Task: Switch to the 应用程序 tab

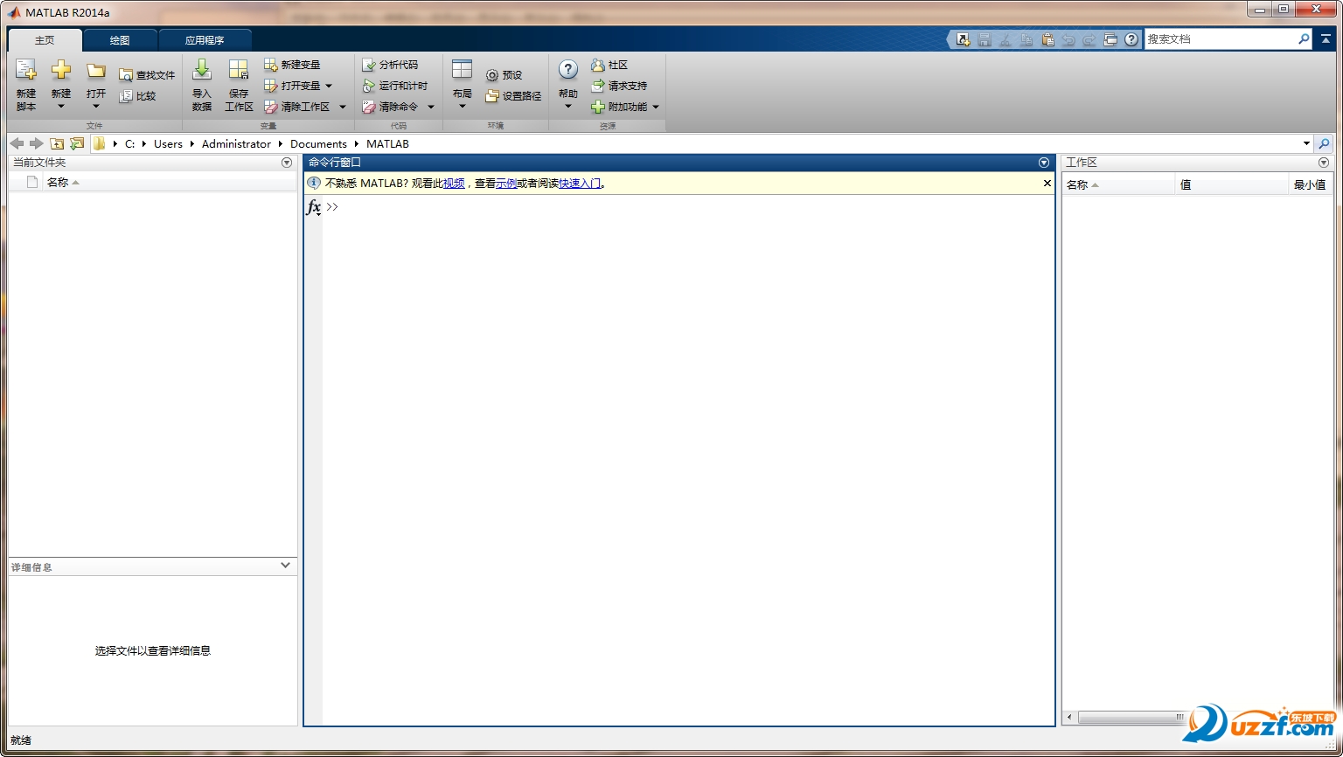Action: (x=205, y=40)
